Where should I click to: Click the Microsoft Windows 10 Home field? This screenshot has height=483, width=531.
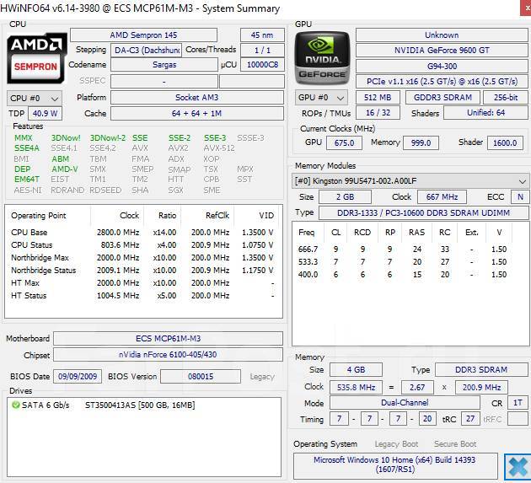click(395, 465)
